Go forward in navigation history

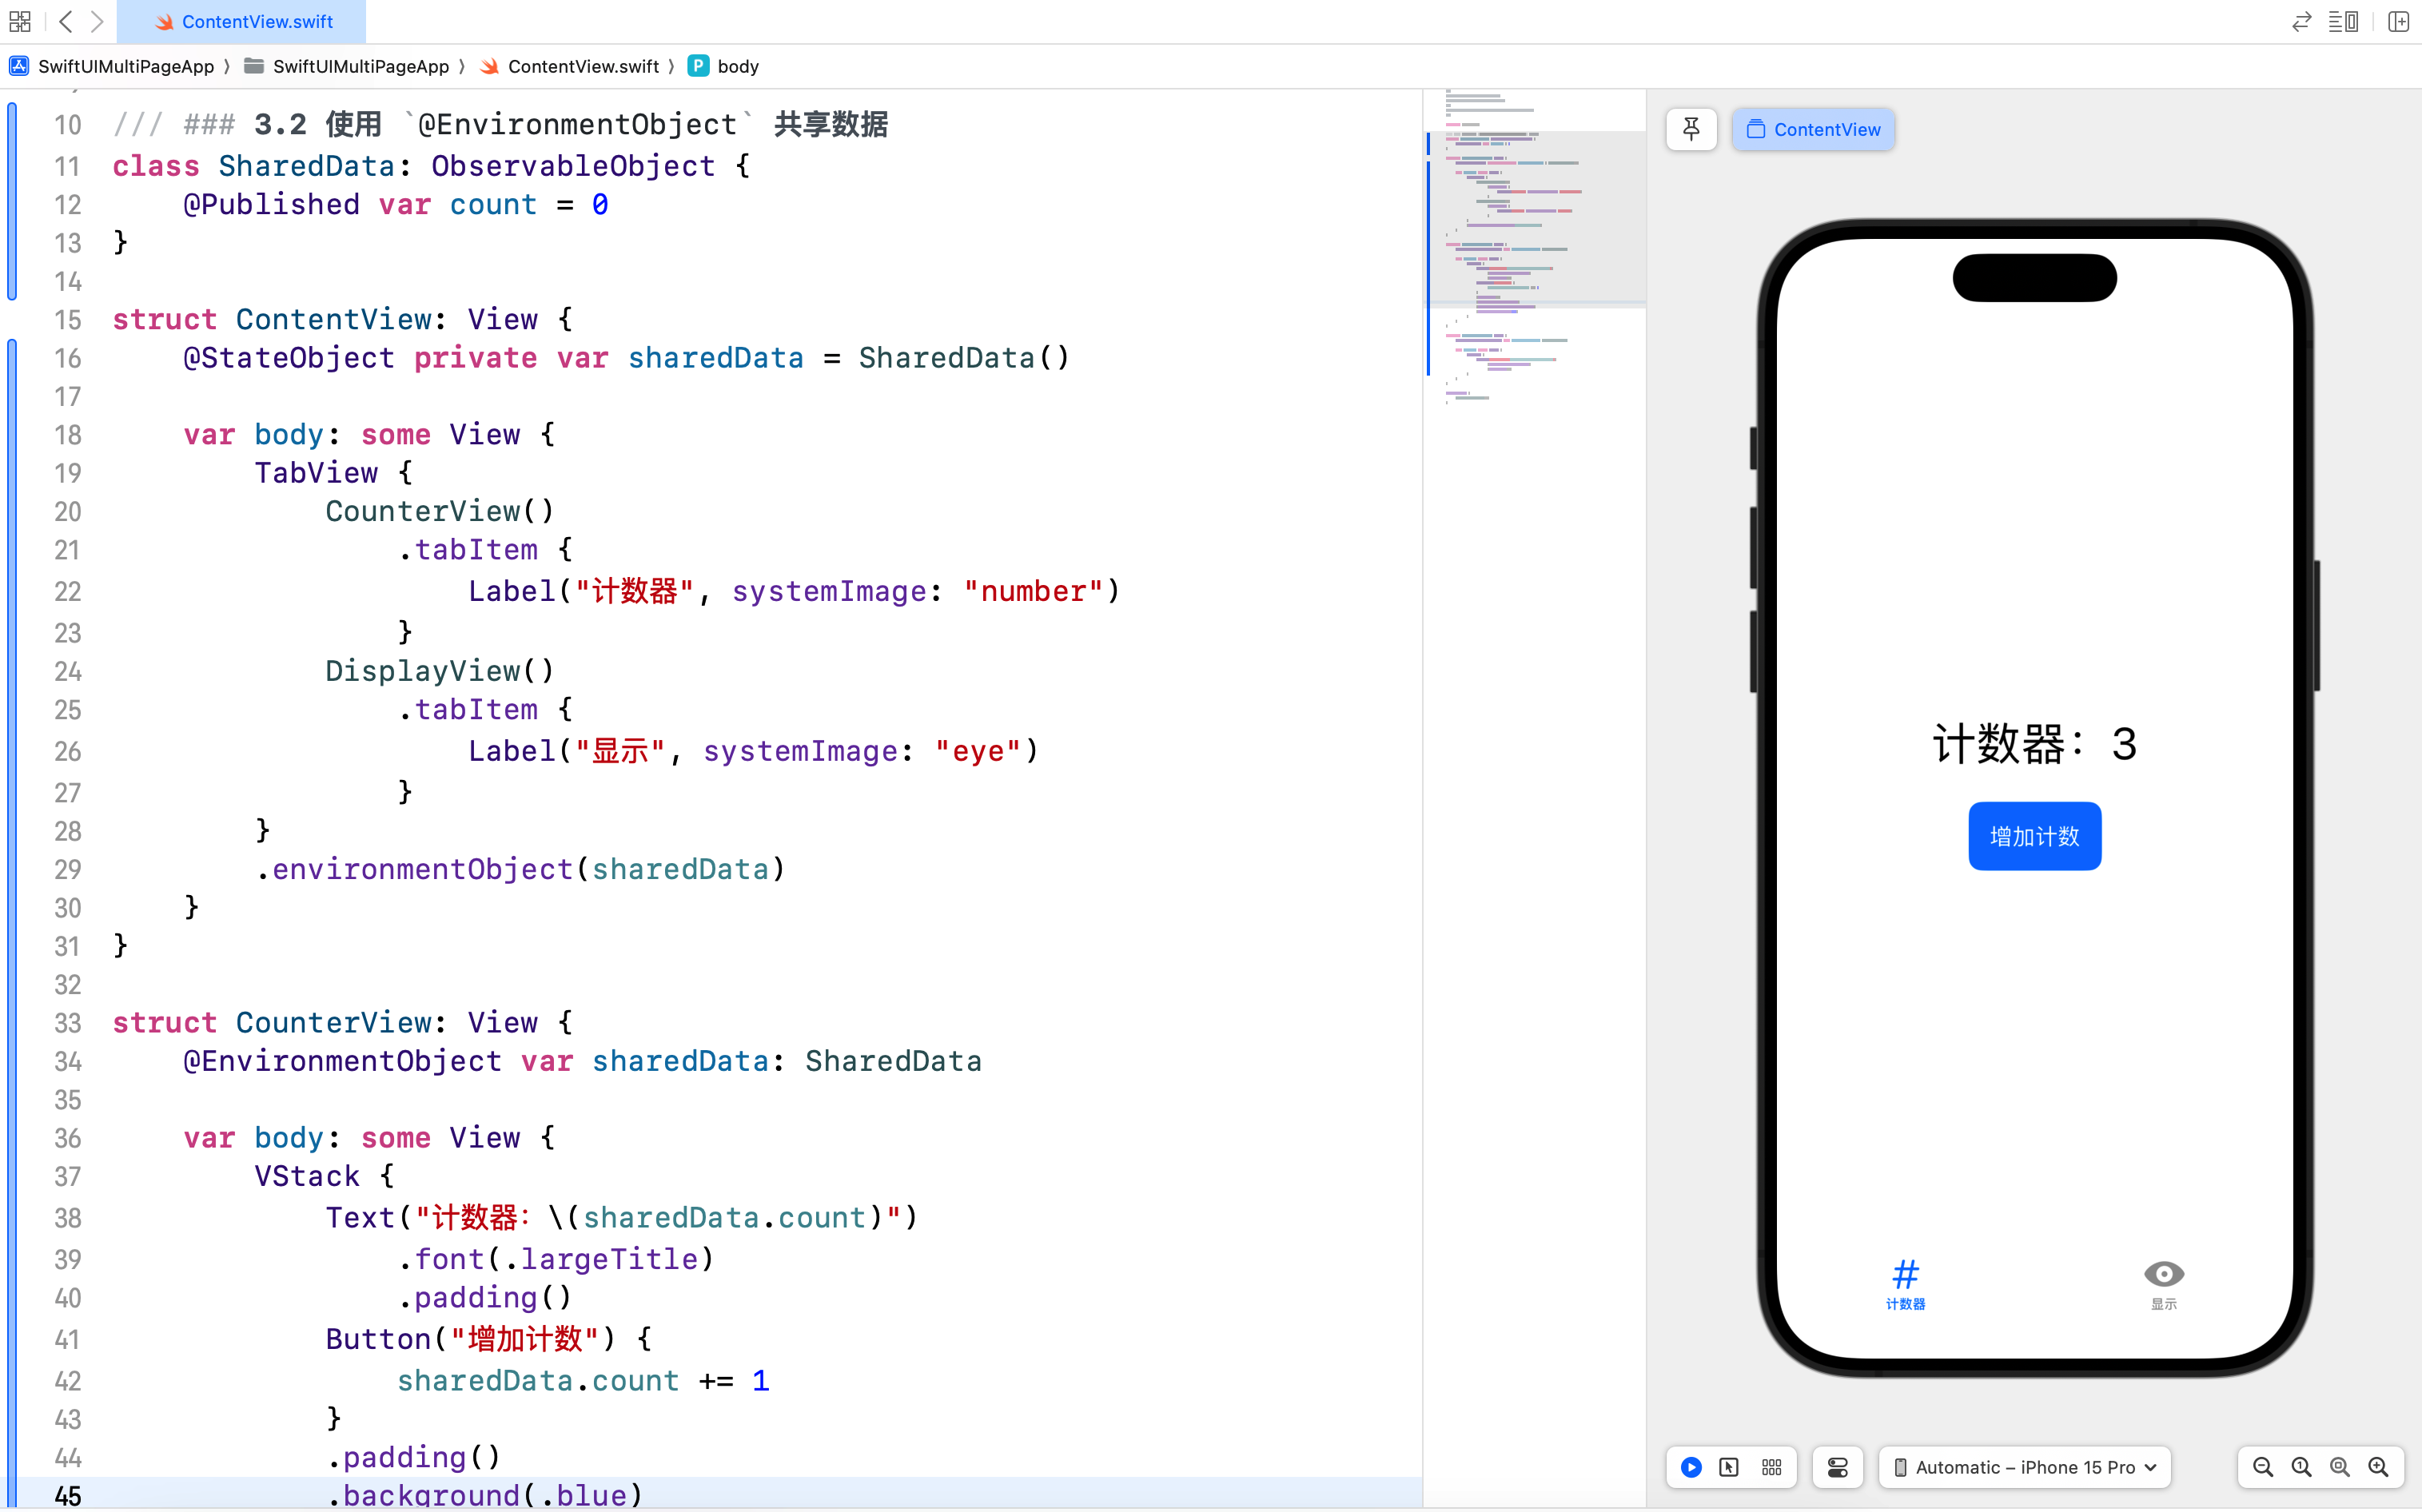[x=97, y=21]
